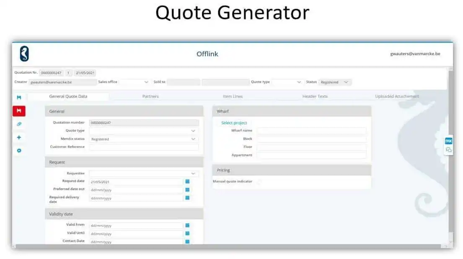
Task: Click the blue circle icon in sidebar
Action: point(19,150)
